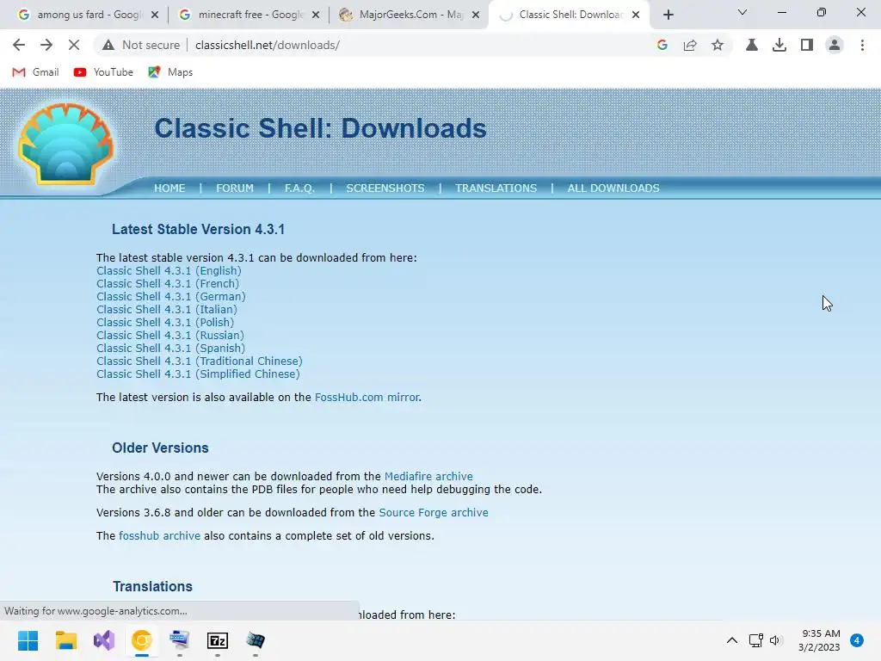881x661 pixels.
Task: Open the Windows Start button
Action: [28, 640]
